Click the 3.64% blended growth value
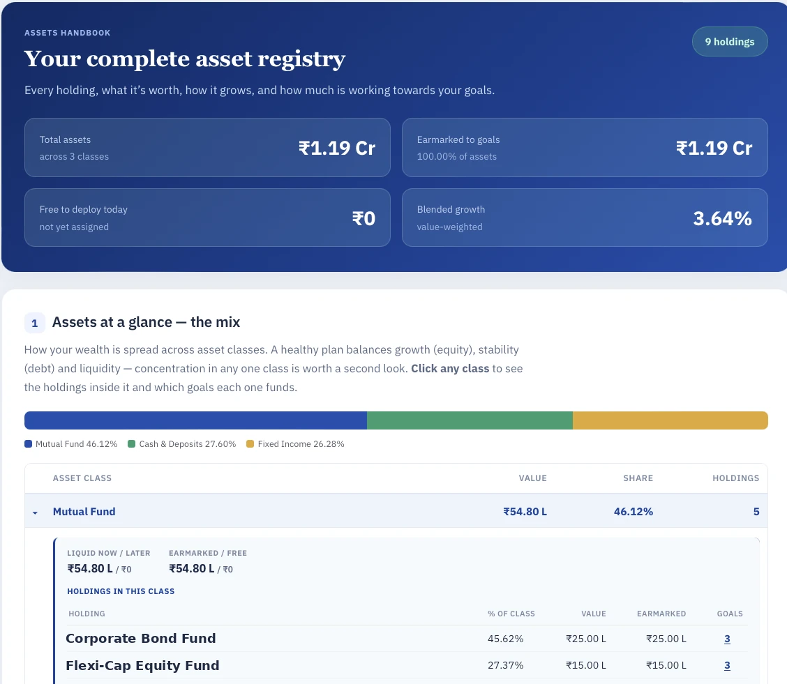 tap(722, 218)
